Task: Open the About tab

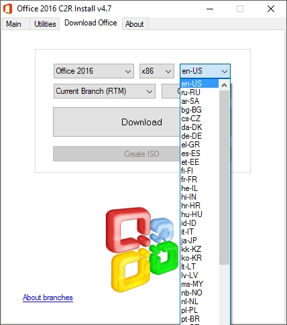Action: pyautogui.click(x=134, y=24)
